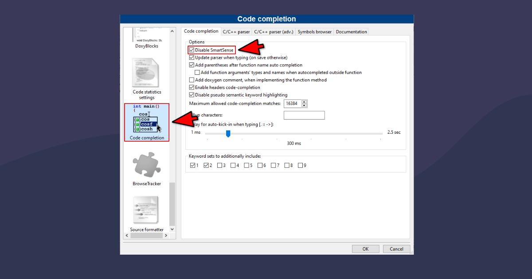Click sidebar scroll down arrow
This screenshot has width=532, height=279.
pos(173,229)
